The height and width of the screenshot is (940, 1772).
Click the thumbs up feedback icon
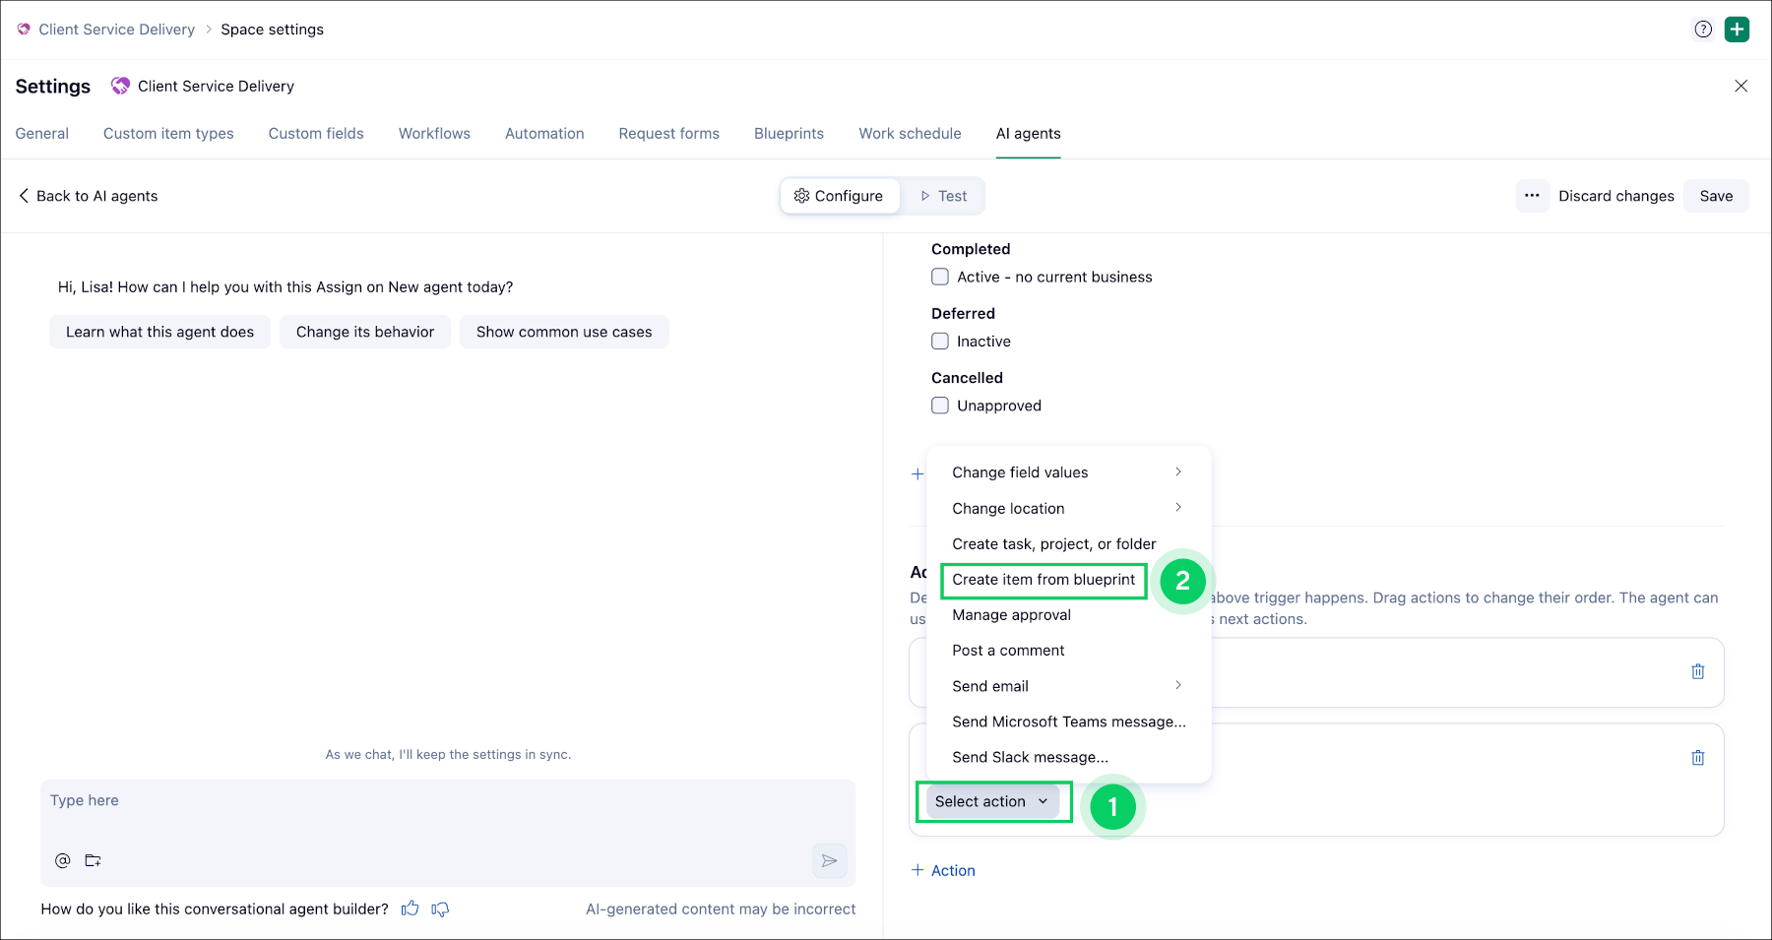(x=411, y=909)
